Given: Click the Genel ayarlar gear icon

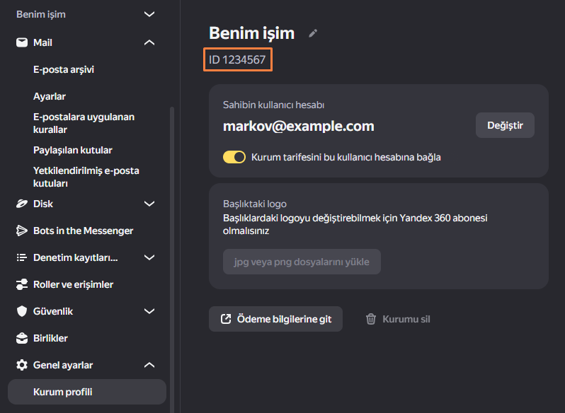Looking at the screenshot, I should [22, 365].
